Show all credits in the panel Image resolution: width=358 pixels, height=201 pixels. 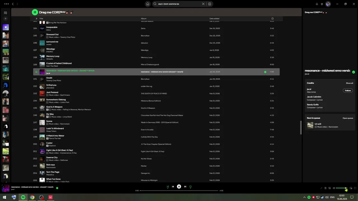click(x=349, y=83)
